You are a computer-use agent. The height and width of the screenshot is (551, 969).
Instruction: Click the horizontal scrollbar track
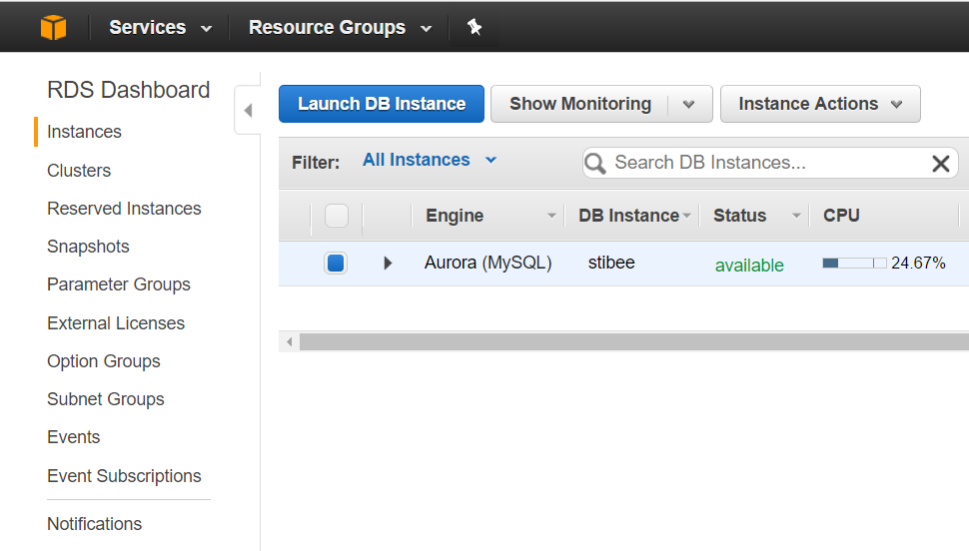click(x=634, y=341)
